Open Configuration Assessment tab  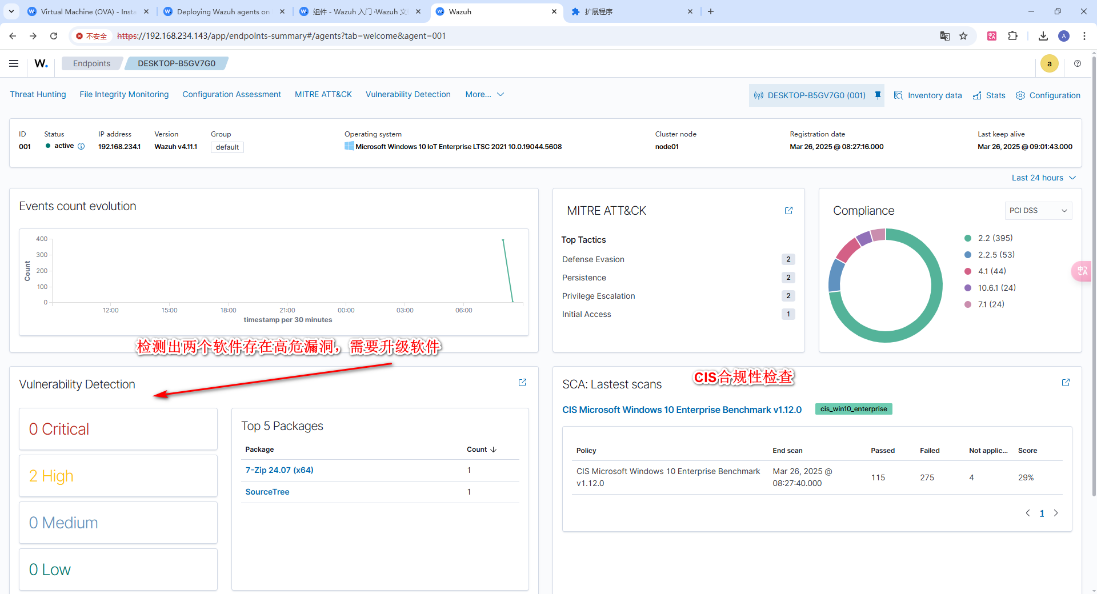click(231, 94)
